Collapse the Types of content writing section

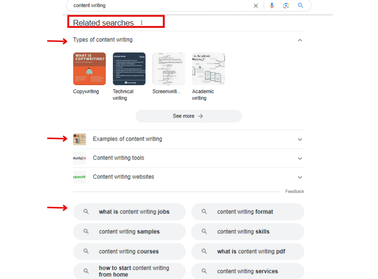click(300, 40)
